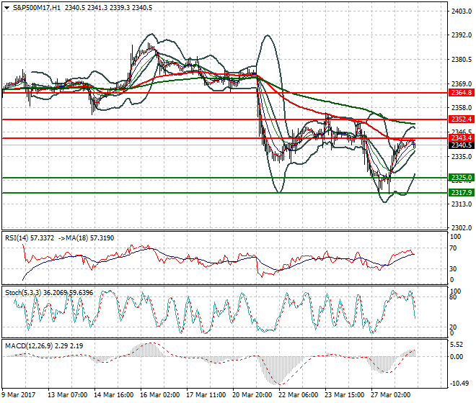Select the Stochastic 80 level scale value
Screen dimensions: 476x403
(x=453, y=297)
